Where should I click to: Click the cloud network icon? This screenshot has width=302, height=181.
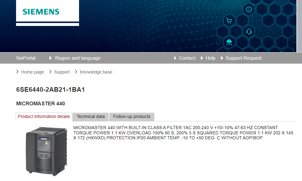229,42
